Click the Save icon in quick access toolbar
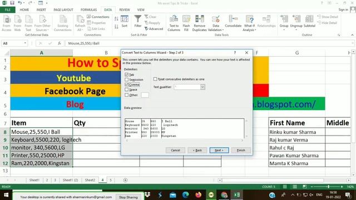This screenshot has width=356, height=200. pyautogui.click(x=12, y=3)
